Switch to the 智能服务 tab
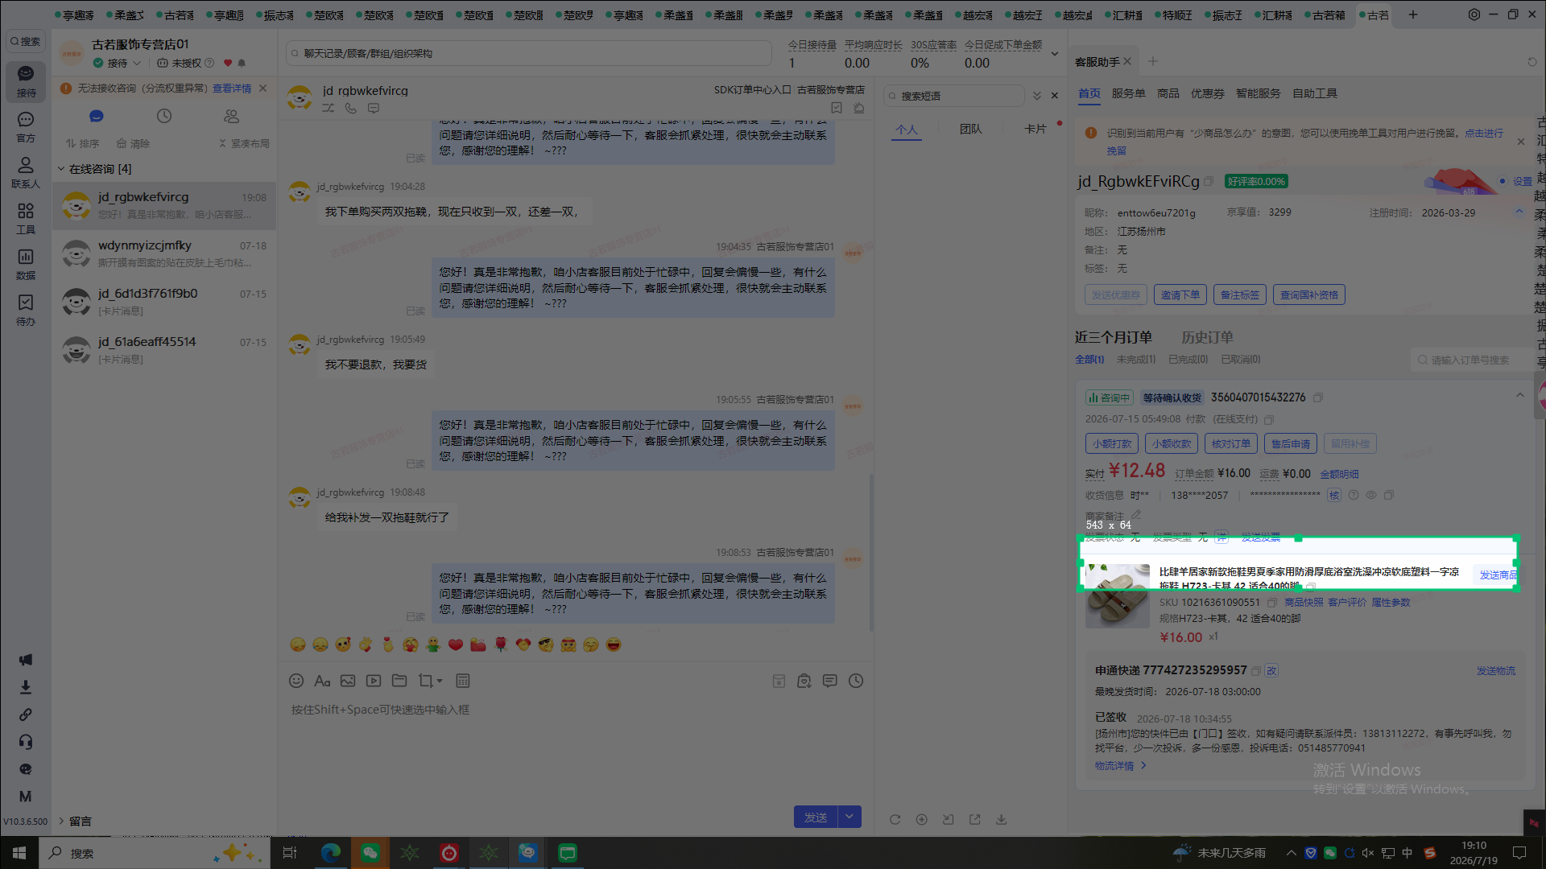Image resolution: width=1546 pixels, height=869 pixels. tap(1258, 93)
